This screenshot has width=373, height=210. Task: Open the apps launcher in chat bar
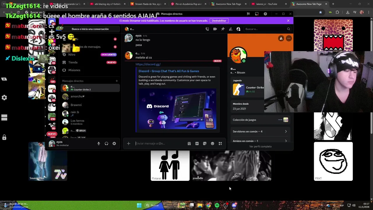[220, 143]
